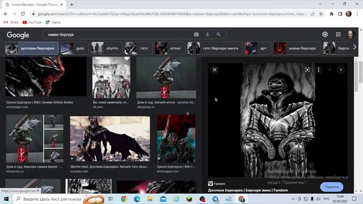
Task: Click the 'Перейти' button
Action: pos(331,187)
